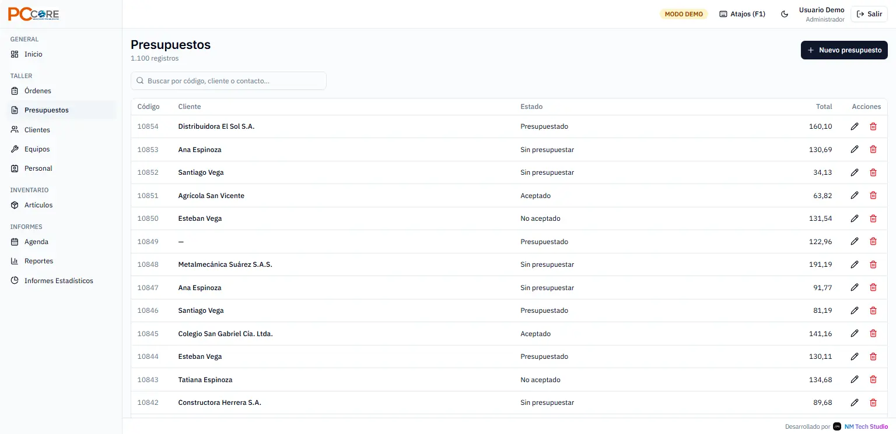Click code 10849 cell

[148, 242]
